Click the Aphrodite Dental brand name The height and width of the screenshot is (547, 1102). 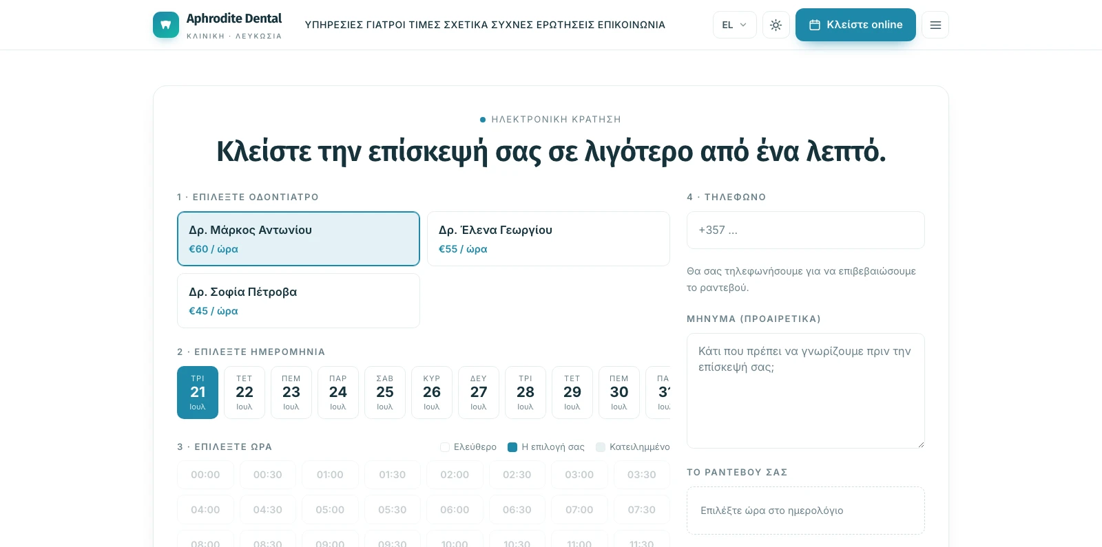click(x=234, y=19)
